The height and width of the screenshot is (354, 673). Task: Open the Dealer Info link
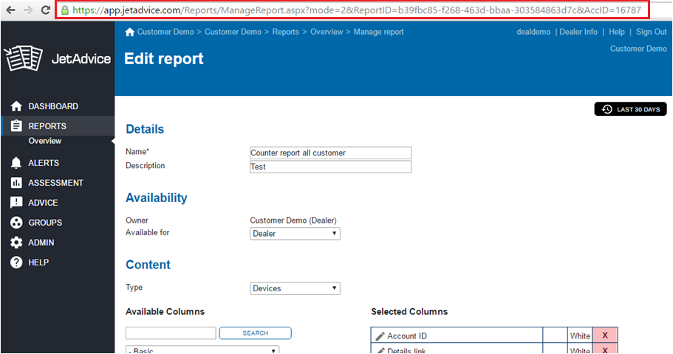578,32
